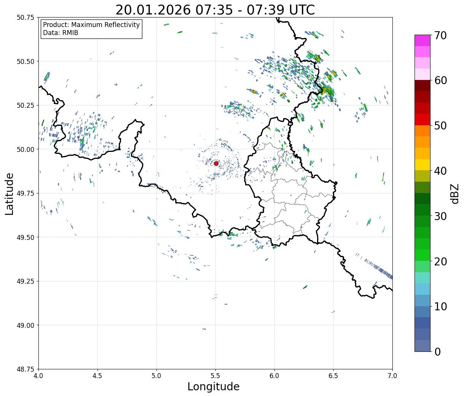The image size is (464, 396).
Task: Click the colorbar tick label 40
Action: tap(440, 171)
